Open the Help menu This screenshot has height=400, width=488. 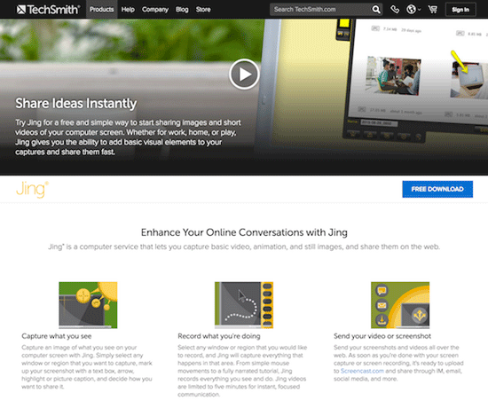(128, 10)
